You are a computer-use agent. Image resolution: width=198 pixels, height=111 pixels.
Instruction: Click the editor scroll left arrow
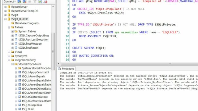point(58,64)
